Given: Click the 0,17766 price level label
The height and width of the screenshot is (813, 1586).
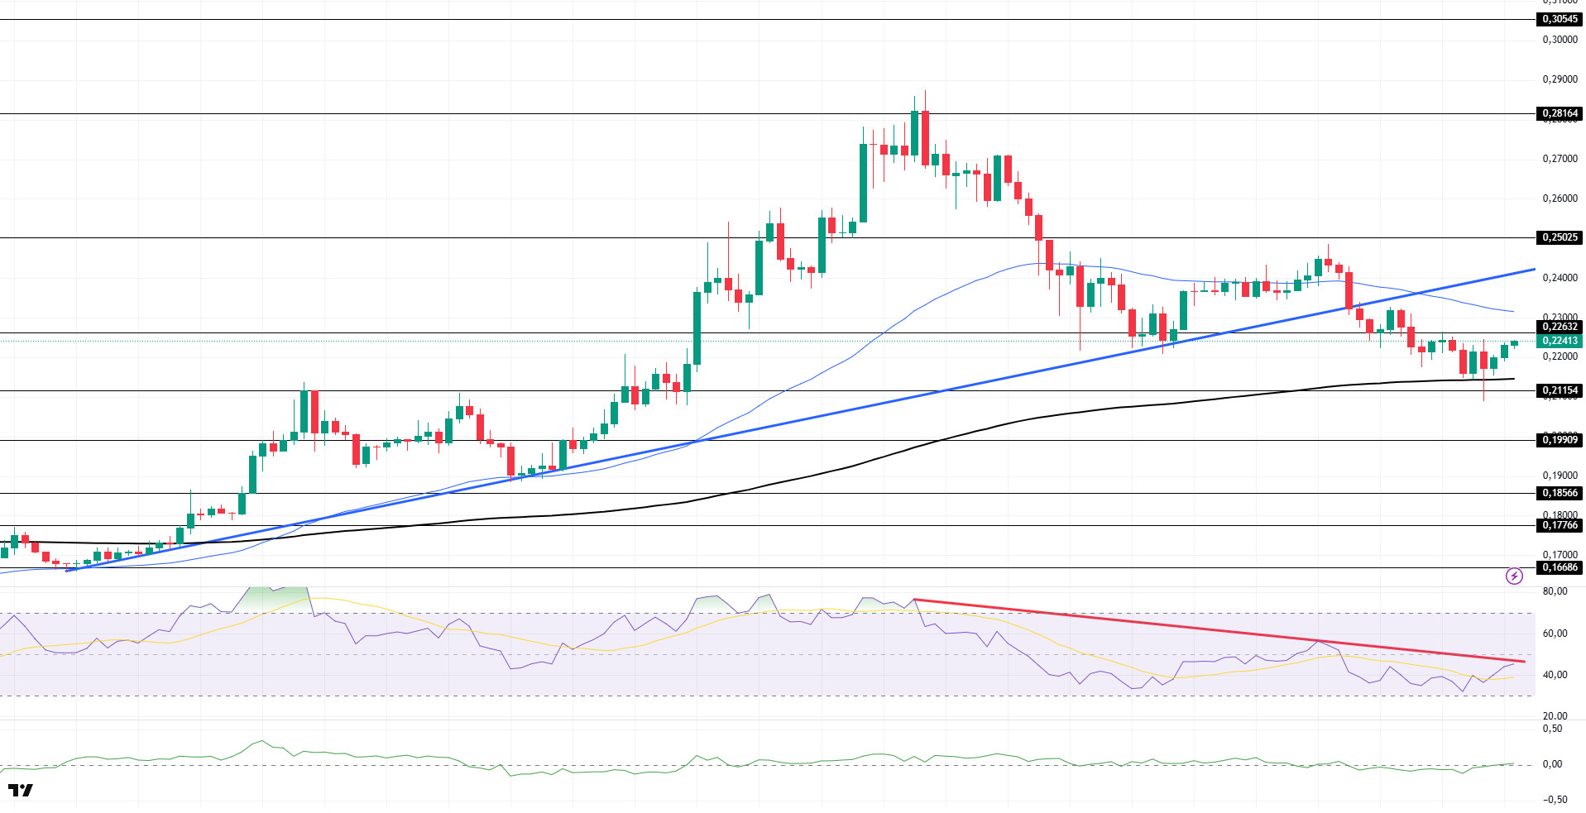Looking at the screenshot, I should pyautogui.click(x=1560, y=525).
